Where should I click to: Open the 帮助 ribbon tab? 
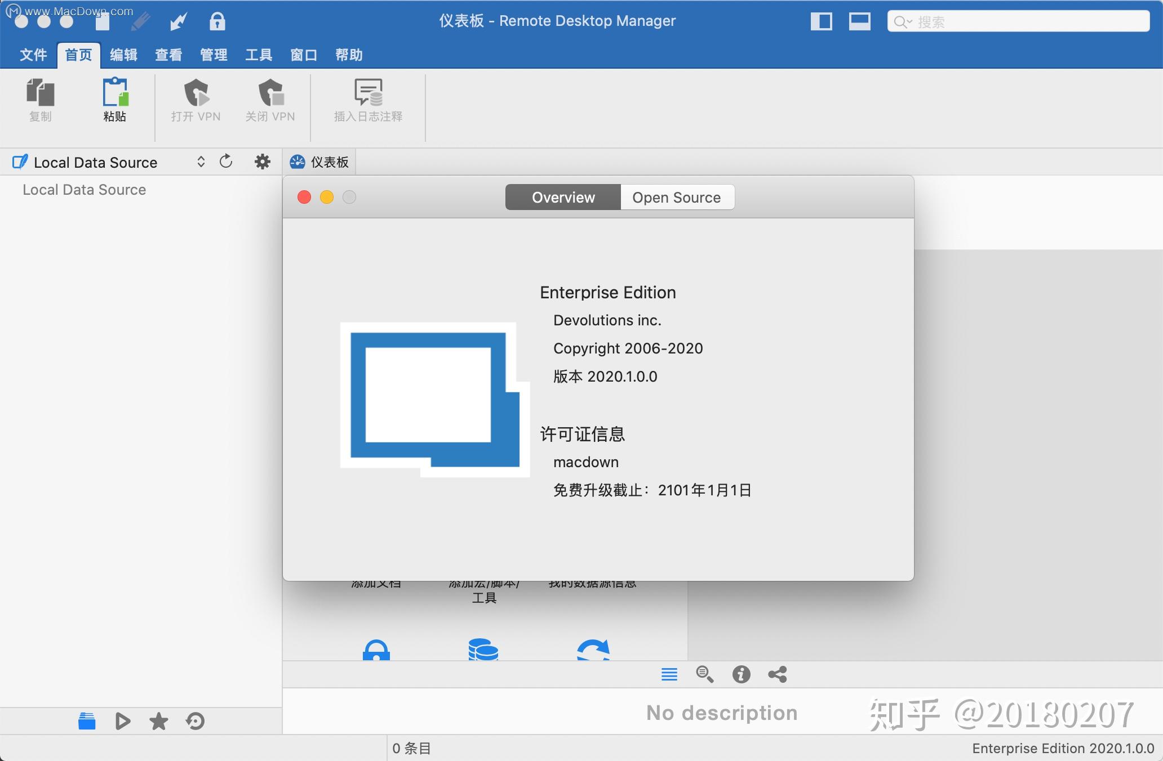349,55
